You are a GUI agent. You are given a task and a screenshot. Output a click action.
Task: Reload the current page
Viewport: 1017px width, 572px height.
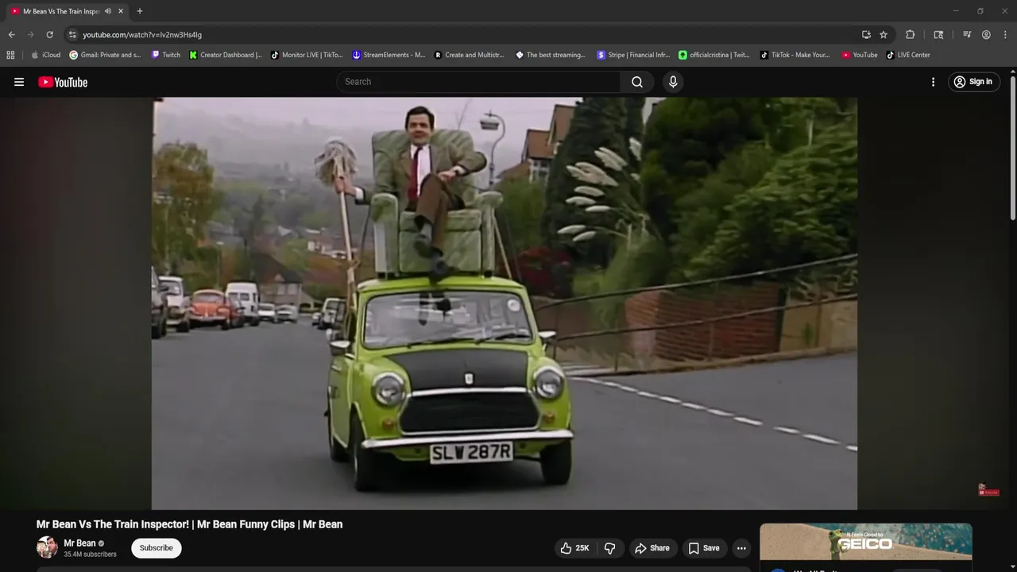[x=49, y=35]
